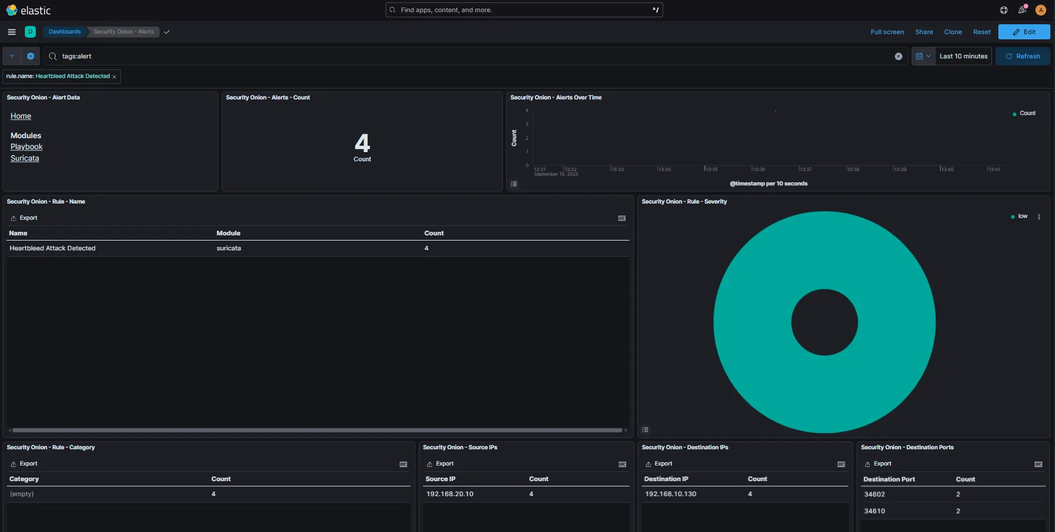Screen dimensions: 1055x532
Task: Go to the Dashboards breadcrumb
Action: pos(65,32)
